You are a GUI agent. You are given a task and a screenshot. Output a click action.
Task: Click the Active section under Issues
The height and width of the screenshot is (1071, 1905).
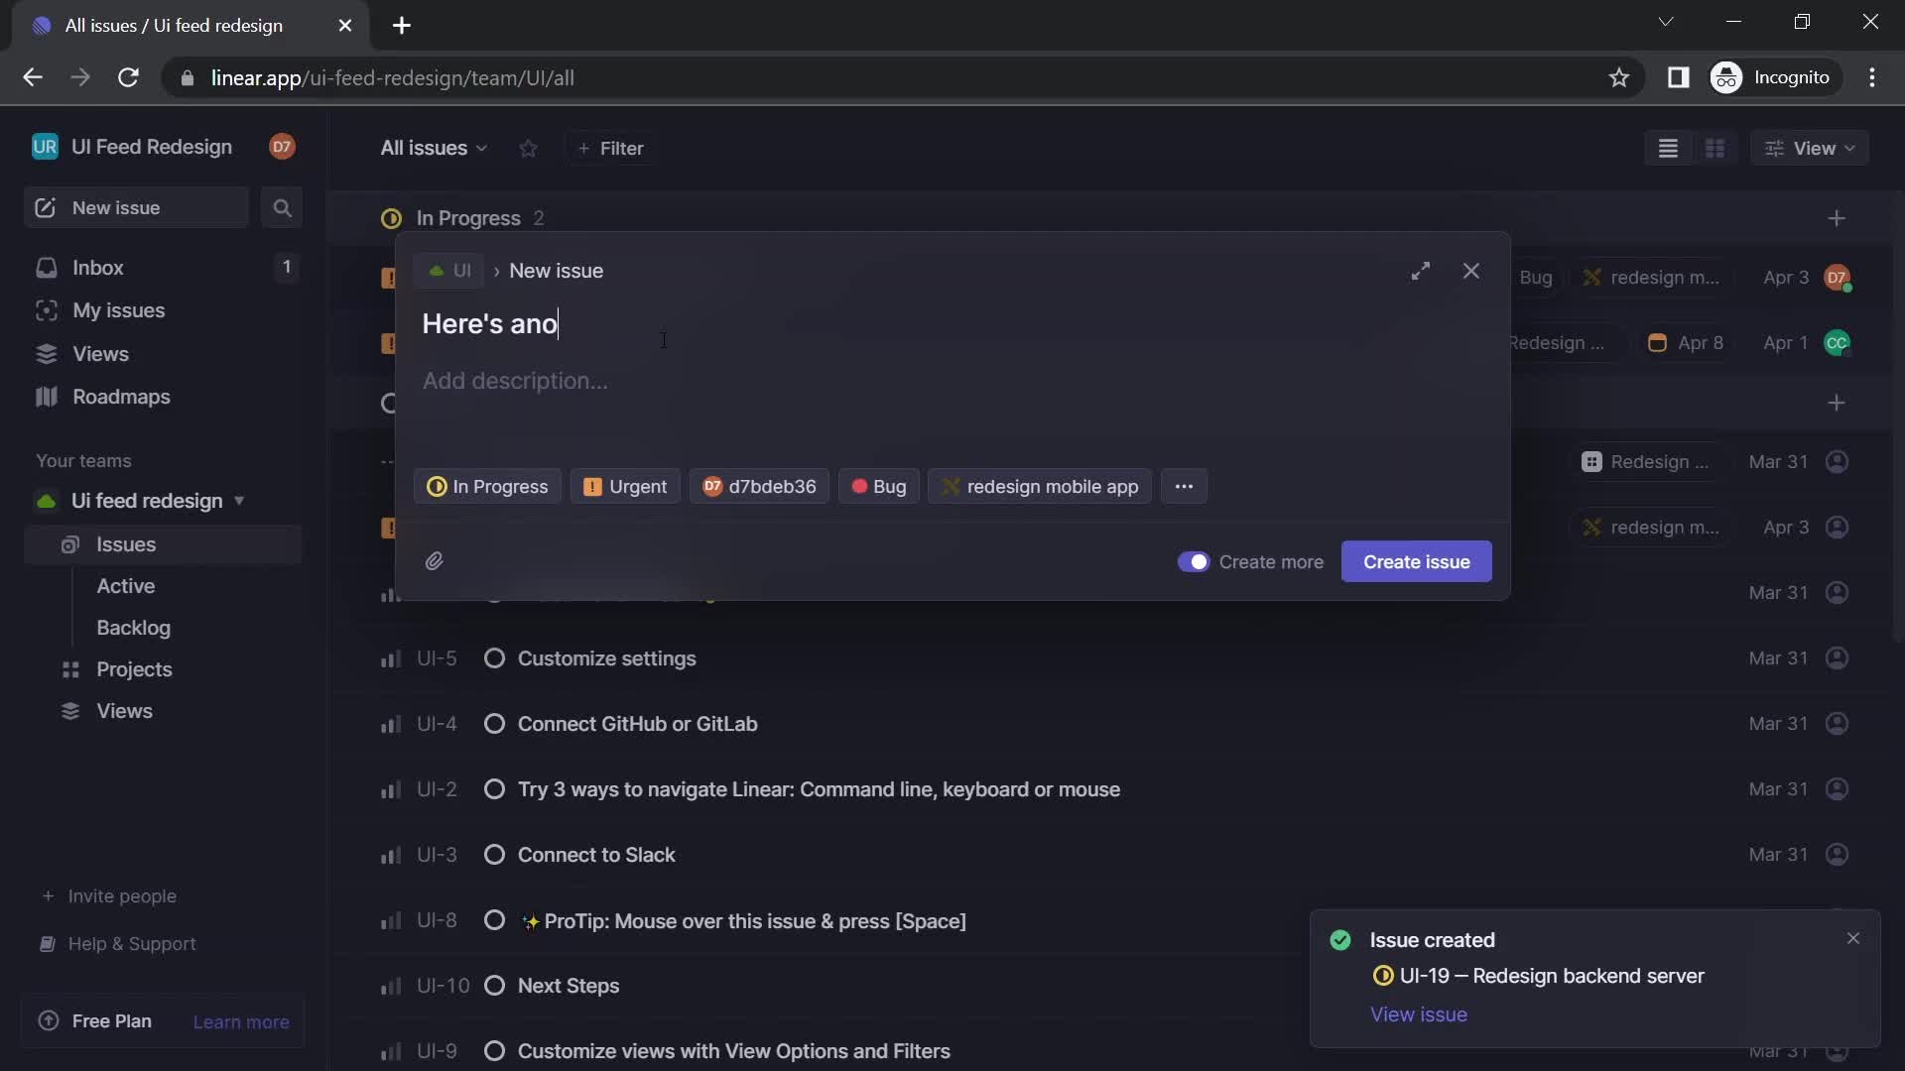pyautogui.click(x=126, y=586)
